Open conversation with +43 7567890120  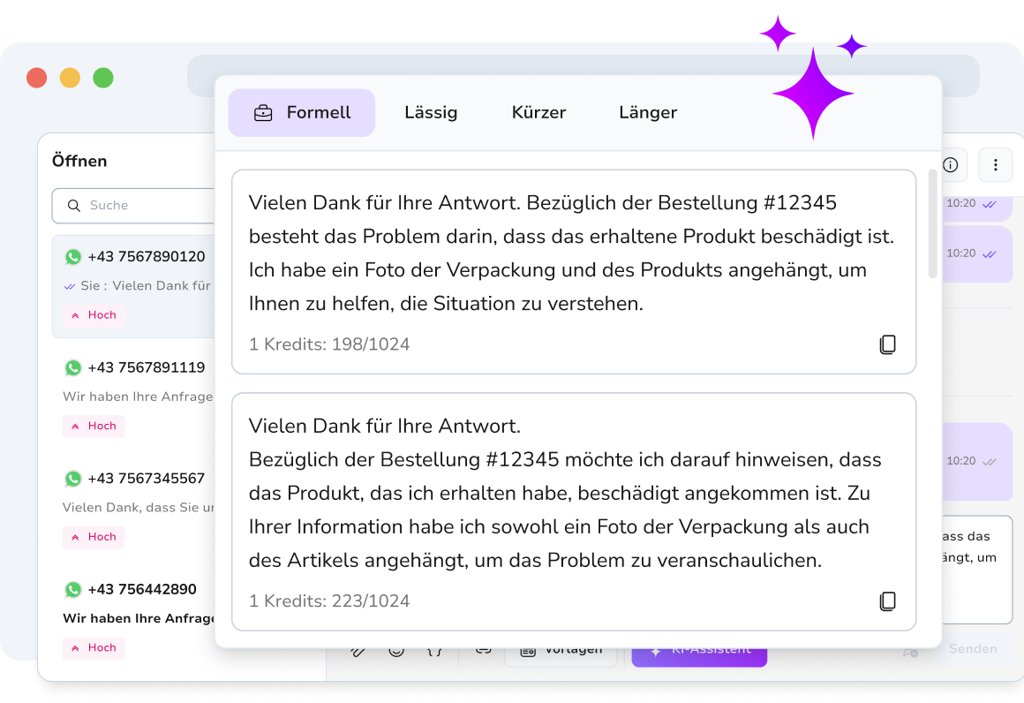tap(134, 286)
